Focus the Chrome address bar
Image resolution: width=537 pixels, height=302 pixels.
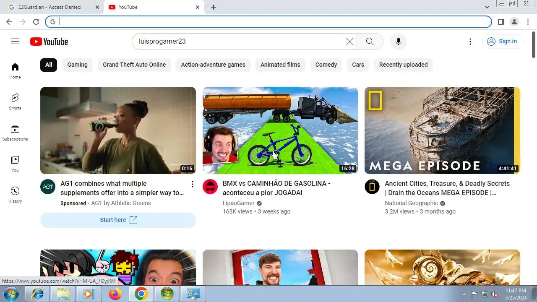pyautogui.click(x=268, y=22)
